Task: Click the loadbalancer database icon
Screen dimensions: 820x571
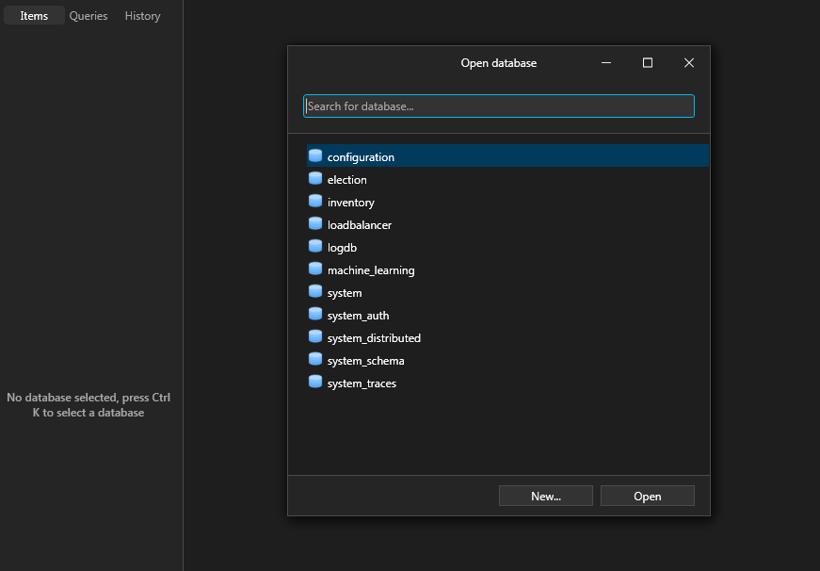Action: click(315, 223)
